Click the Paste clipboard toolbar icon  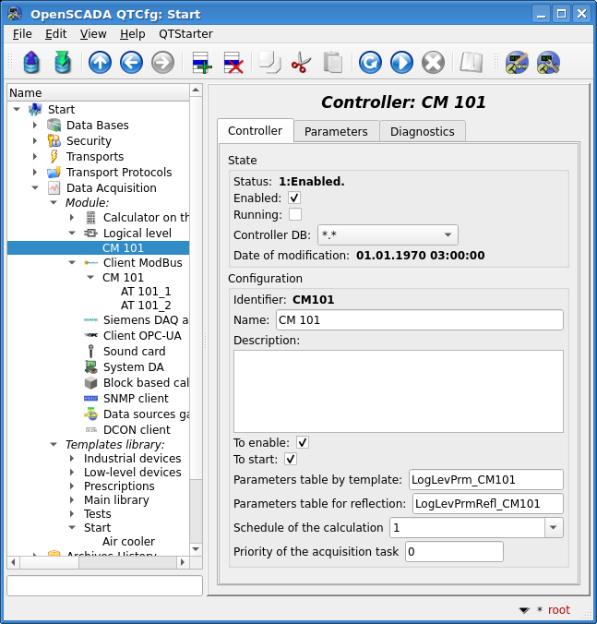[332, 63]
